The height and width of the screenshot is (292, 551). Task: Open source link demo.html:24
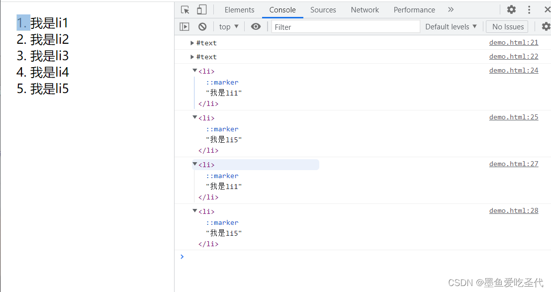513,71
